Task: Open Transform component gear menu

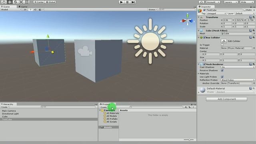Action: (x=254, y=17)
